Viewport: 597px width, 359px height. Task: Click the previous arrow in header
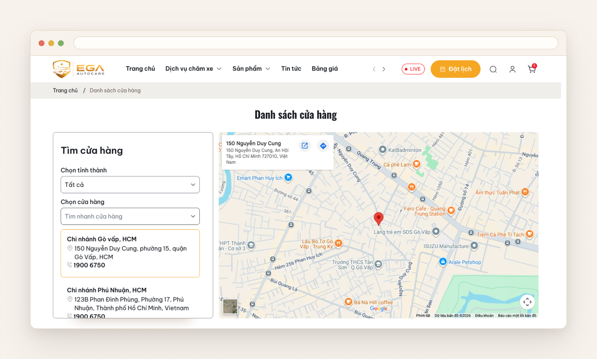374,69
